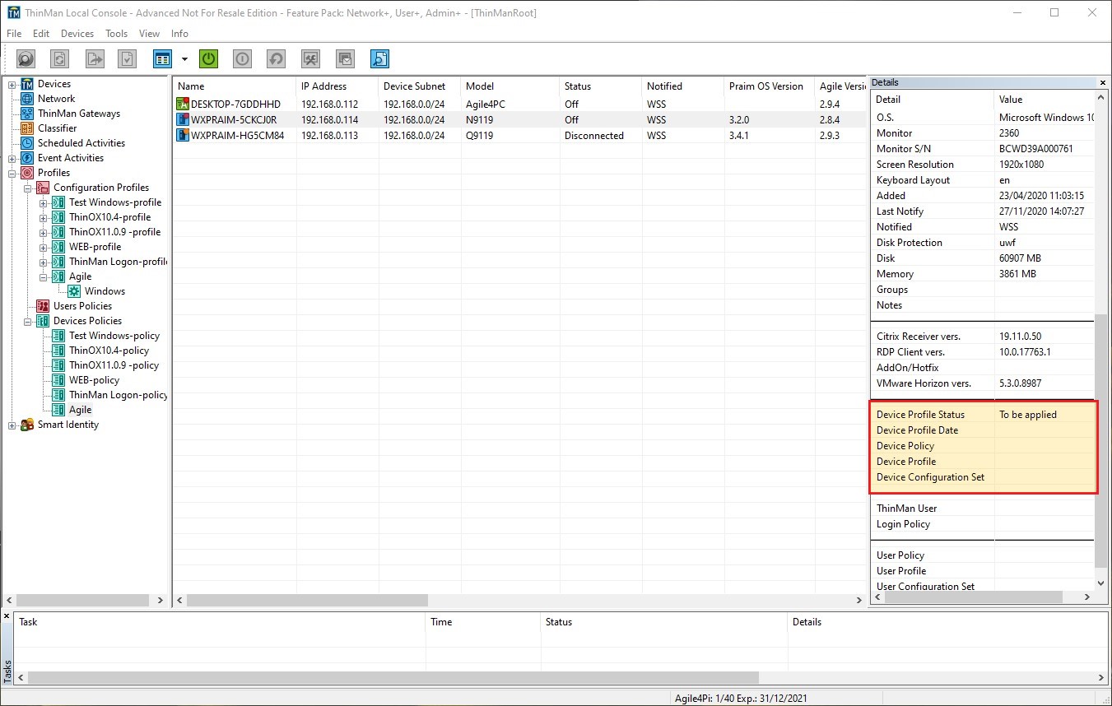Sort by the Model column header
The image size is (1112, 706).
tap(509, 86)
